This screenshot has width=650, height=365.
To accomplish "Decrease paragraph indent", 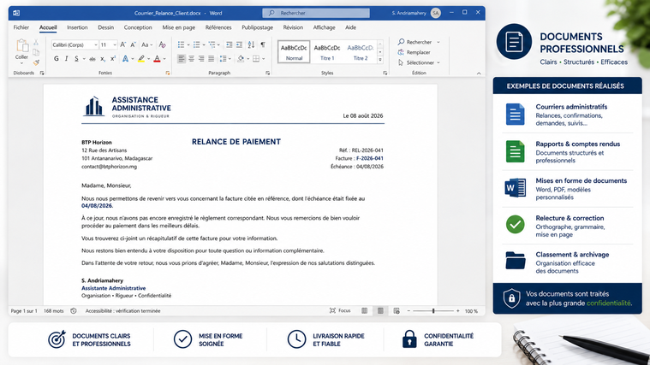I will (x=230, y=44).
